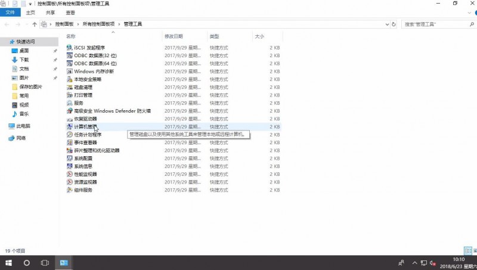
Task: Click the 资源监视器 icon
Action: [70, 182]
